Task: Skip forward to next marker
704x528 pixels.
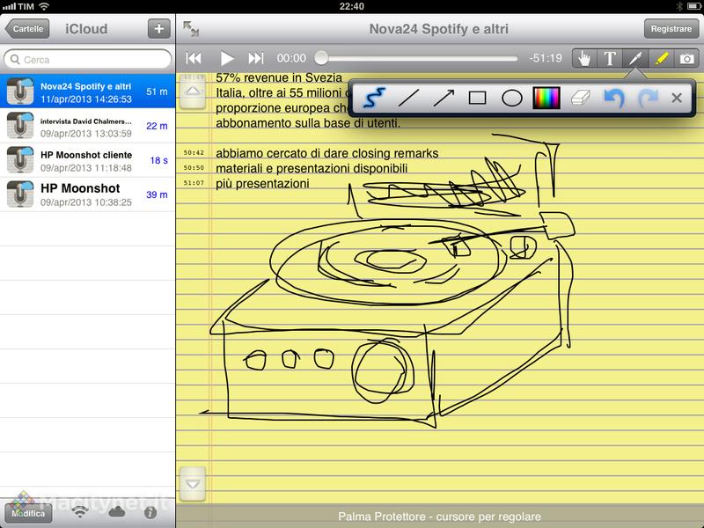Action: [x=256, y=58]
